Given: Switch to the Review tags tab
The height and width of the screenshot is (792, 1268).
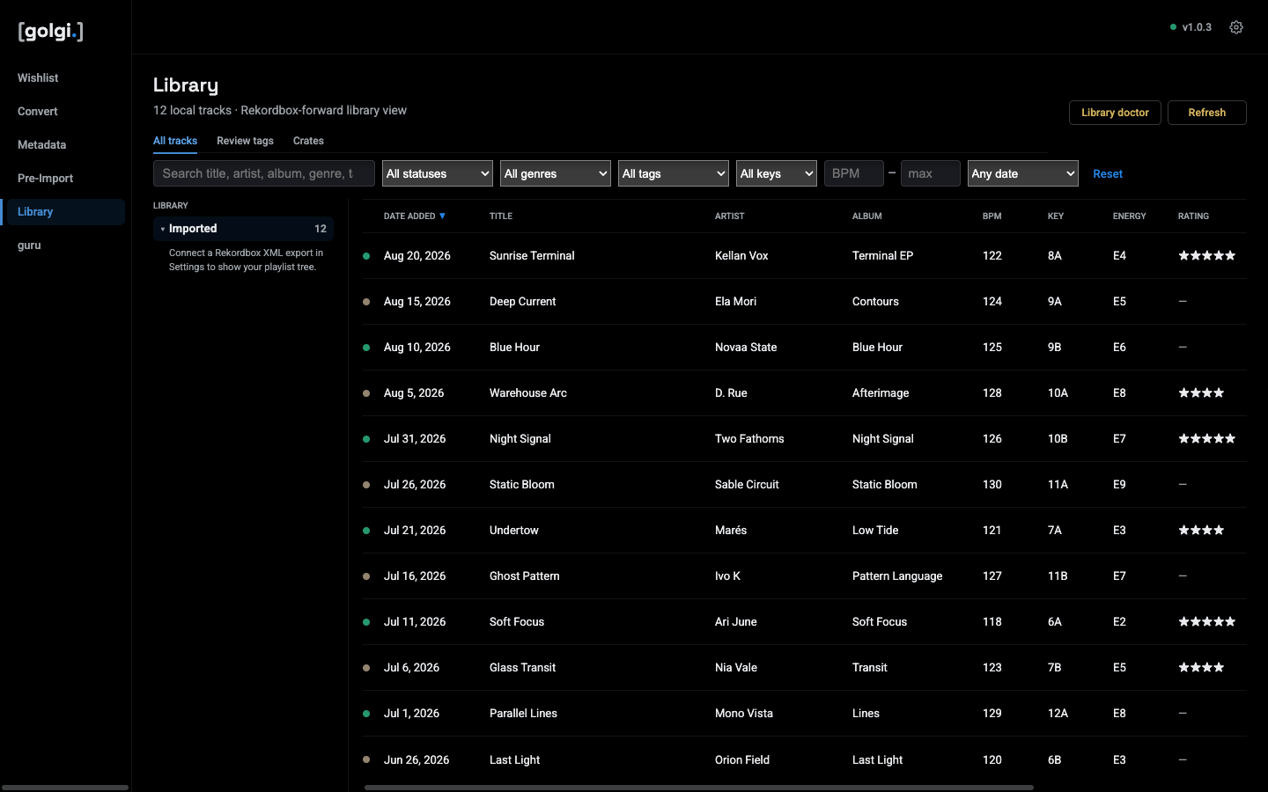Looking at the screenshot, I should (x=245, y=141).
